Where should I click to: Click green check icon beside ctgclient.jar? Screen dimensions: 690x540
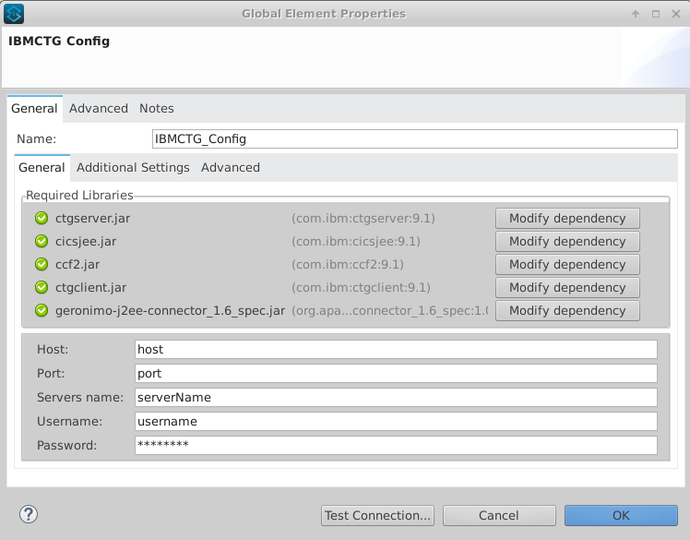42,288
